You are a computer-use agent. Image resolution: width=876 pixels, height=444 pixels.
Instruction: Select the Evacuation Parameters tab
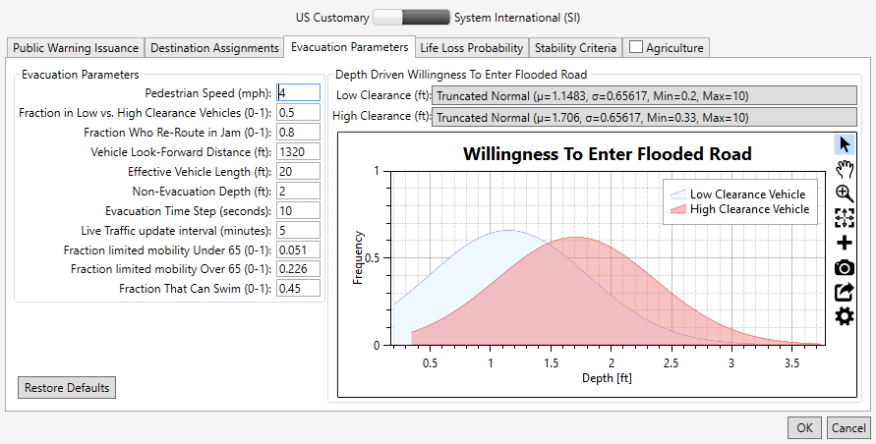[350, 47]
